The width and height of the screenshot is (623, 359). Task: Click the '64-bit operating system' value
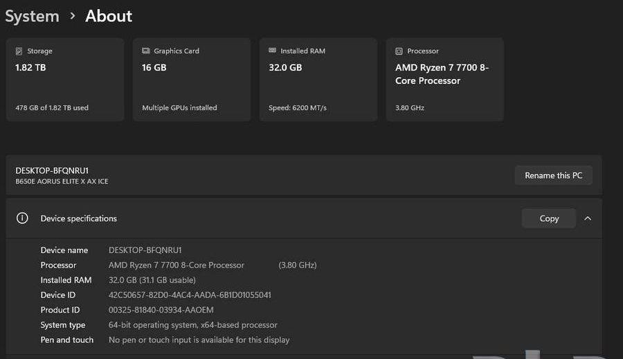193,325
